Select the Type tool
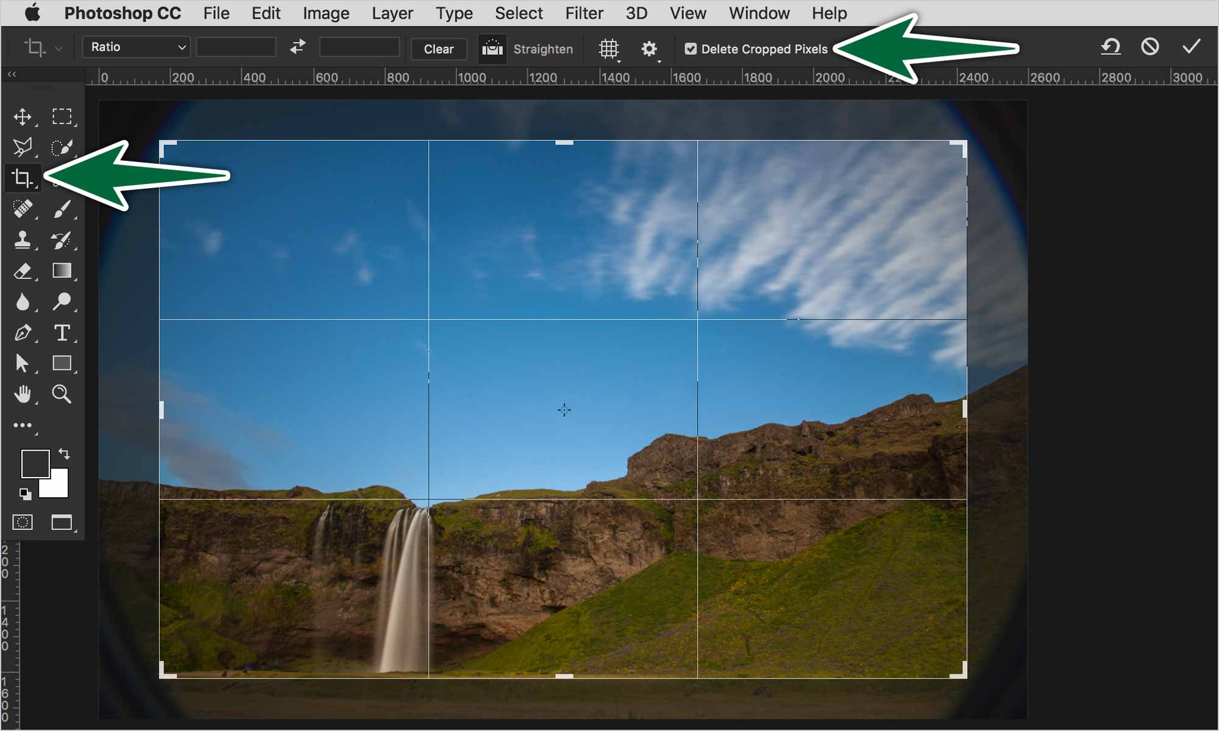Screen dimensions: 1219x731 [x=60, y=333]
